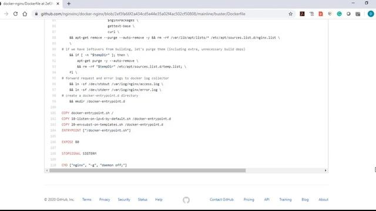This screenshot has height=211, width=376.
Task: Click the GitHub logo in the footer
Action: tap(186, 200)
